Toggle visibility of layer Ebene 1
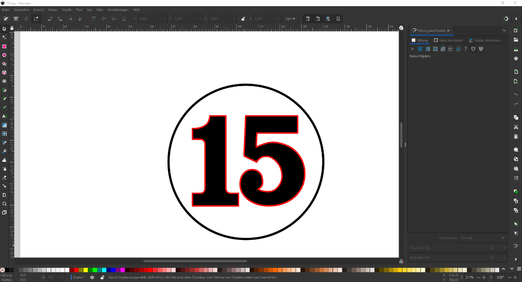The image size is (522, 282). pyautogui.click(x=92, y=277)
